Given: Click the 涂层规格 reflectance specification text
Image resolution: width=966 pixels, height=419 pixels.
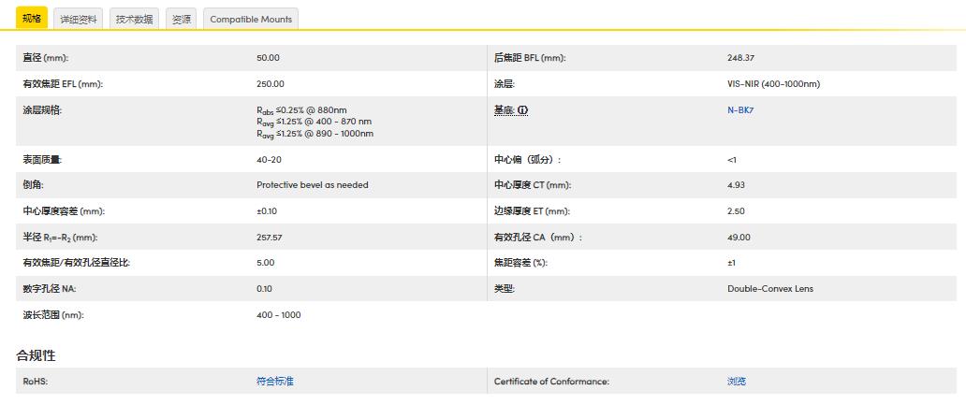Looking at the screenshot, I should point(315,122).
